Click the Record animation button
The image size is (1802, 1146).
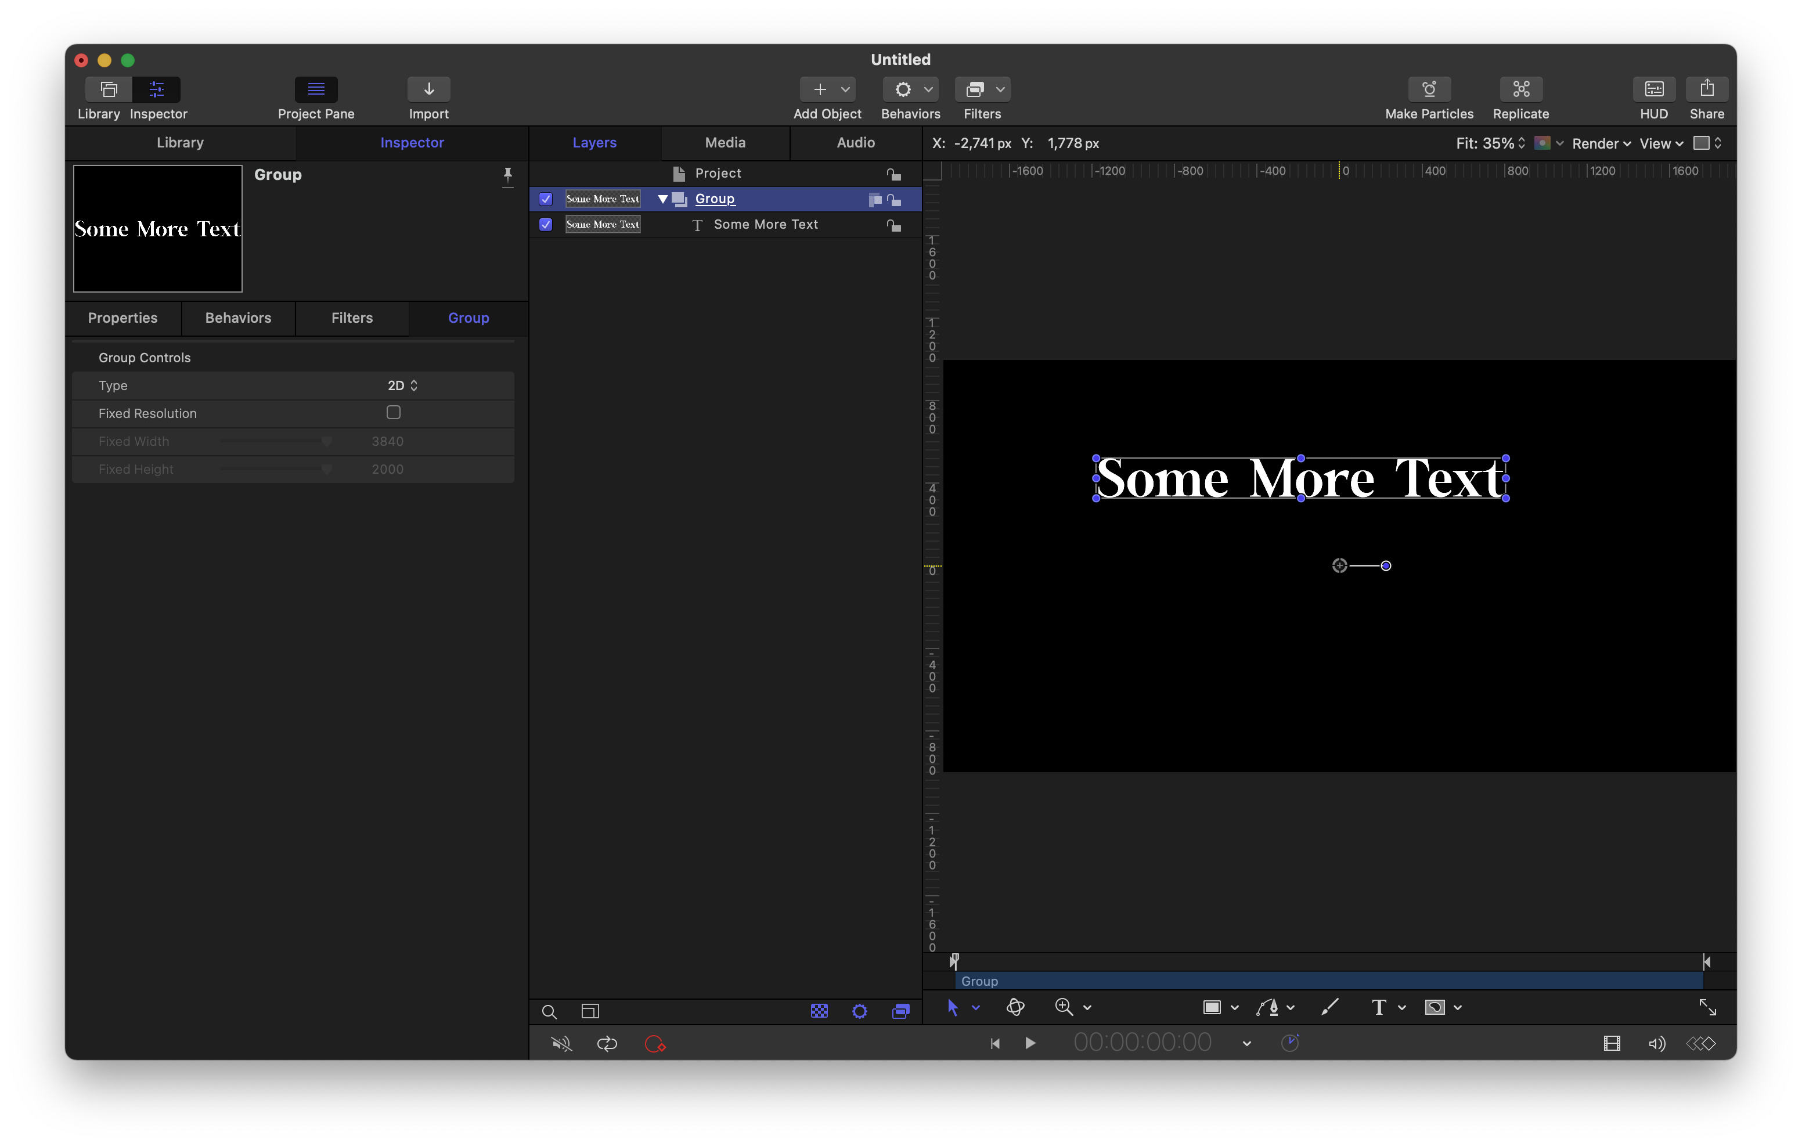[655, 1043]
